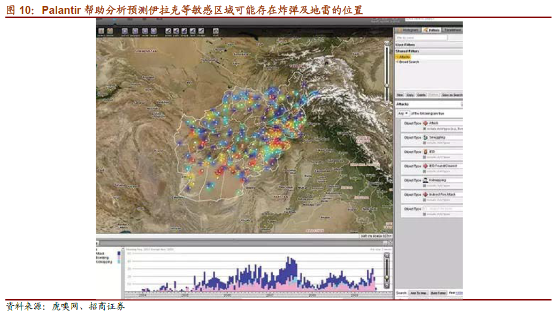Select the Broad Search shared filter
Screen dimensions: 559x316
pyautogui.click(x=409, y=62)
